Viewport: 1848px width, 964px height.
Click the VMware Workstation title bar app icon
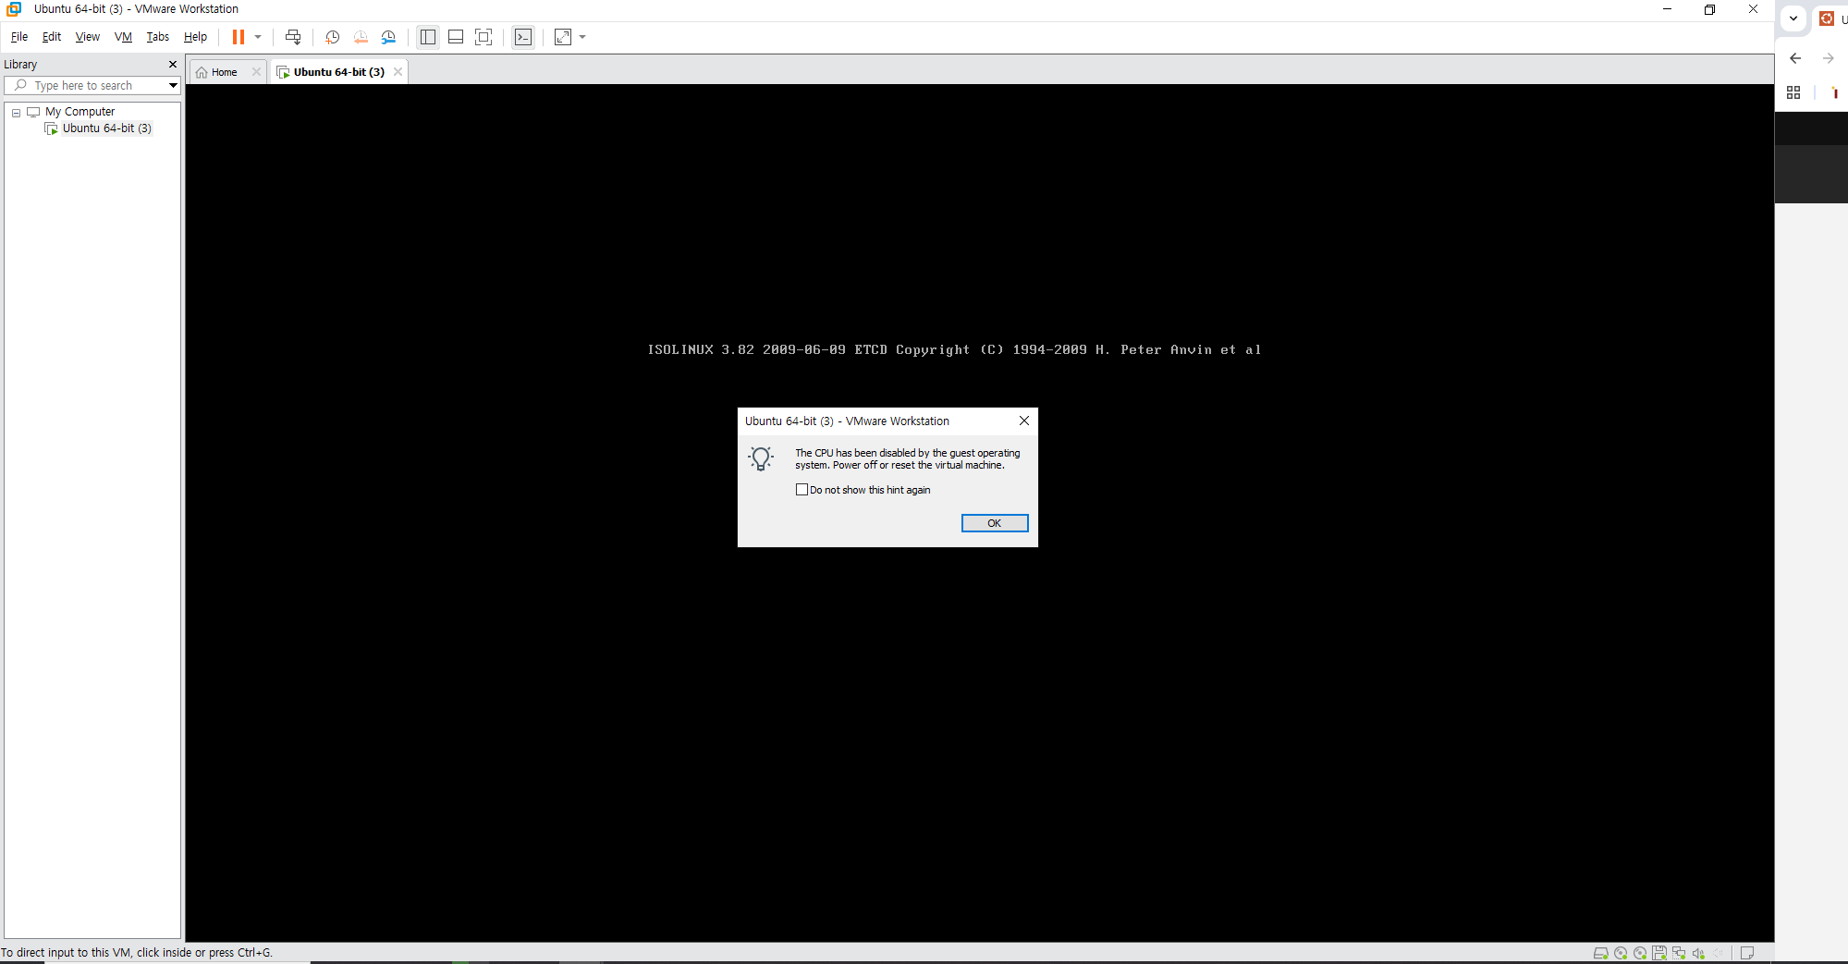tap(14, 9)
